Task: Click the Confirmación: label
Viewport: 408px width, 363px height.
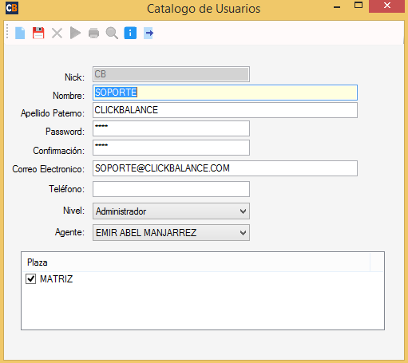Action: click(x=59, y=151)
